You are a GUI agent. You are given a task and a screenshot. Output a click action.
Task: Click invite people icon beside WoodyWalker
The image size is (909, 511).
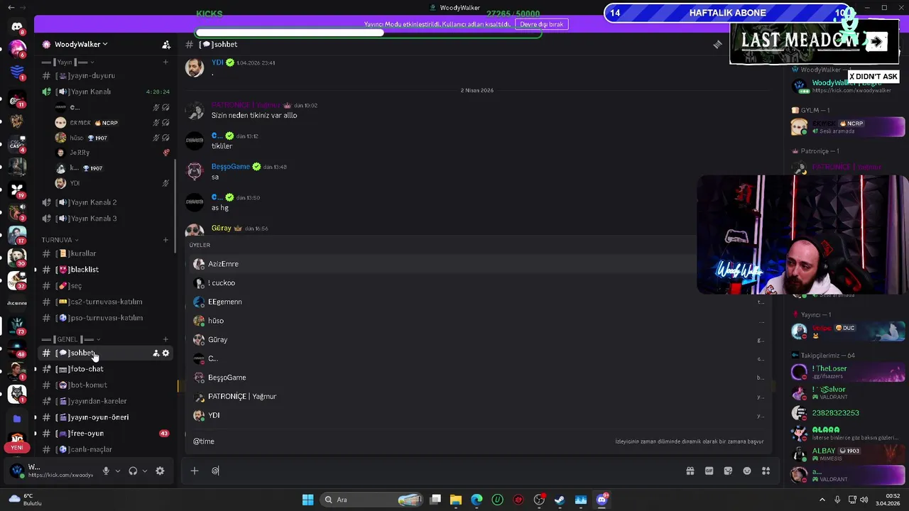pyautogui.click(x=166, y=44)
